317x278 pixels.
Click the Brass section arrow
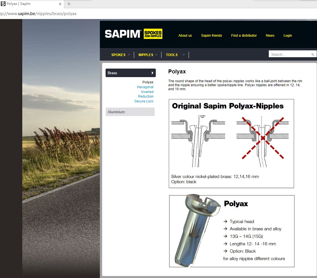click(152, 73)
